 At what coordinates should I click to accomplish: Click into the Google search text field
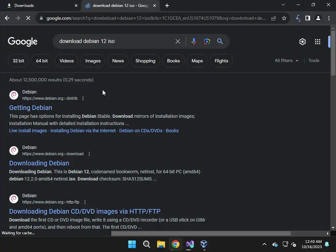point(116,41)
